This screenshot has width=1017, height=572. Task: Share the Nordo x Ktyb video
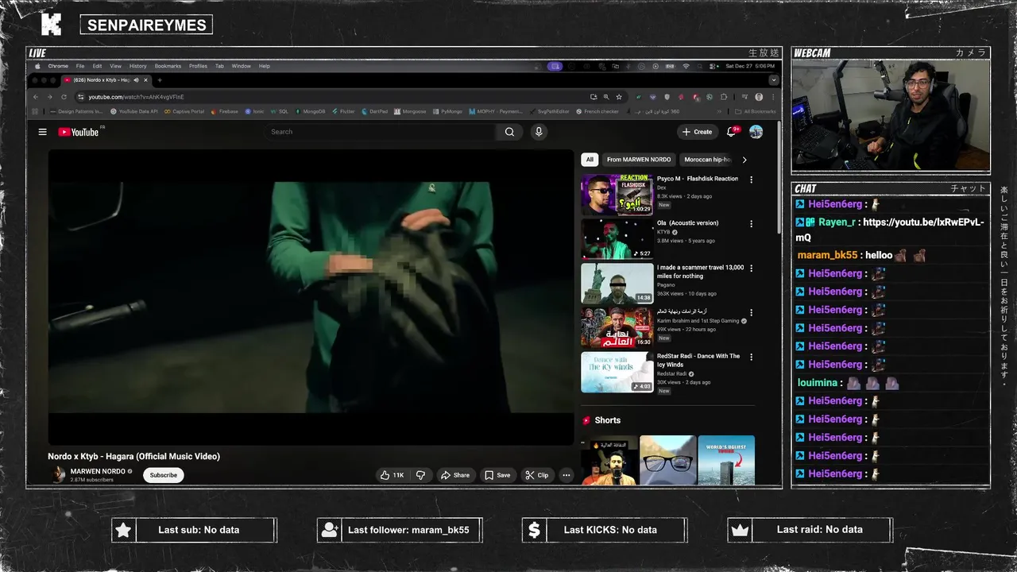click(455, 475)
